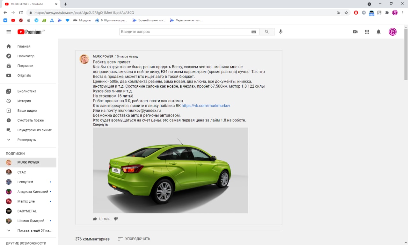
Task: Open a new browser tab
Action: pos(66,4)
